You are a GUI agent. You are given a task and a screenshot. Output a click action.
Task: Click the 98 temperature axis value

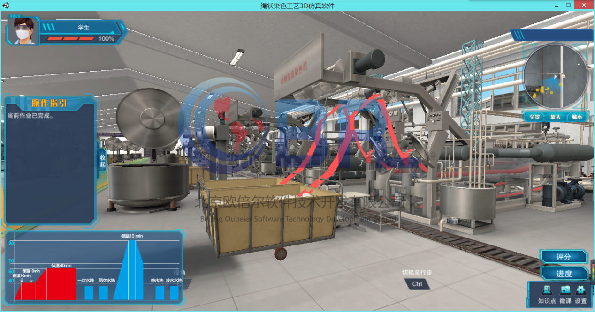click(x=11, y=243)
